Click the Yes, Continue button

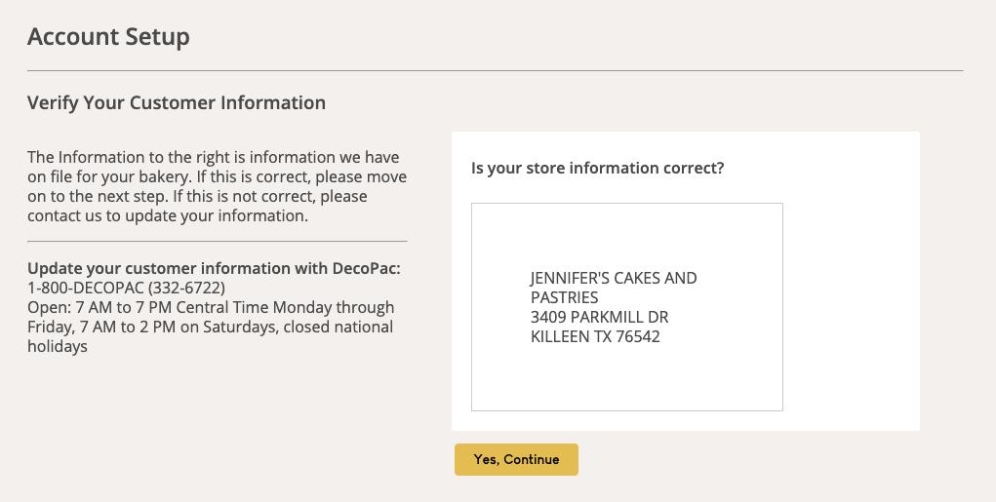point(516,460)
